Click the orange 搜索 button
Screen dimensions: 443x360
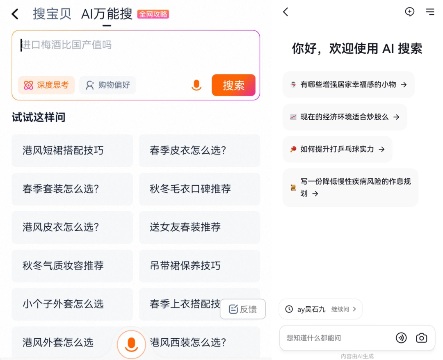(233, 85)
